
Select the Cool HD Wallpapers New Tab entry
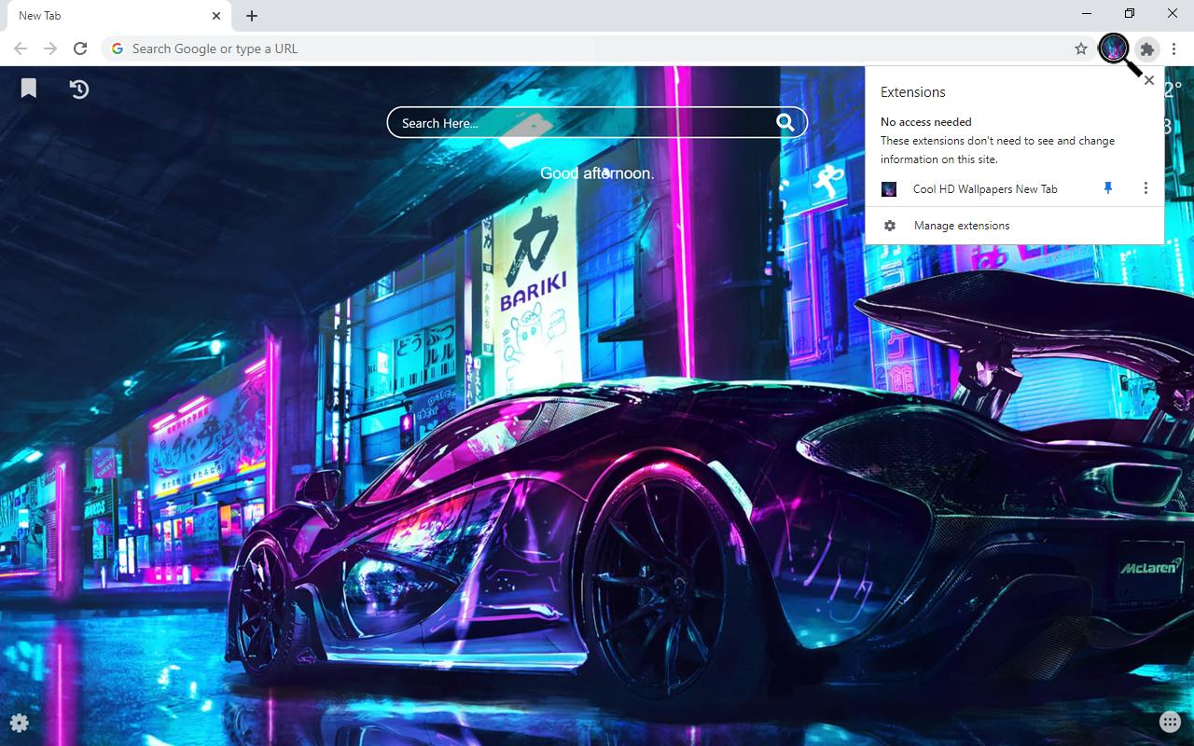985,188
